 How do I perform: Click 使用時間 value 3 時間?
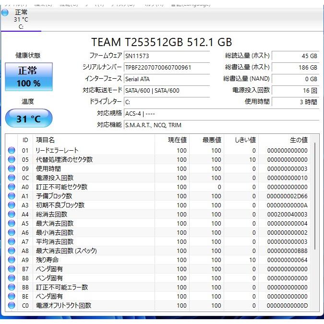pyautogui.click(x=296, y=102)
